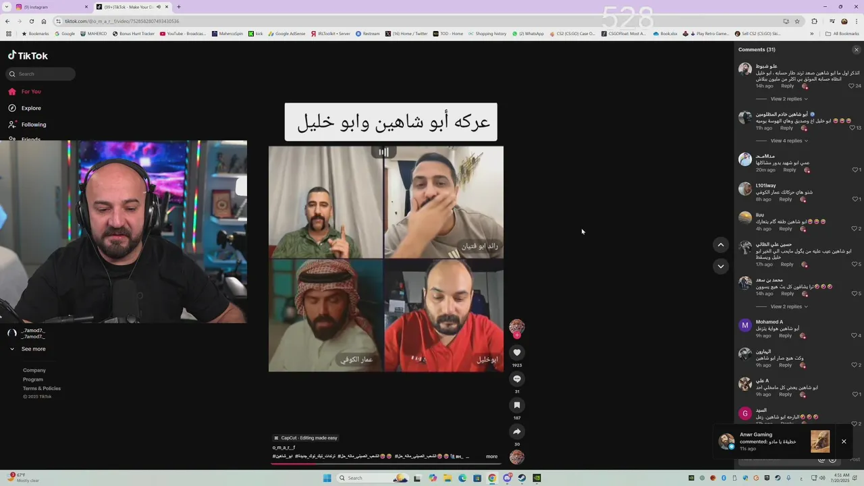Open o_m_a_r__f username under video
This screenshot has width=864, height=486.
coord(284,448)
